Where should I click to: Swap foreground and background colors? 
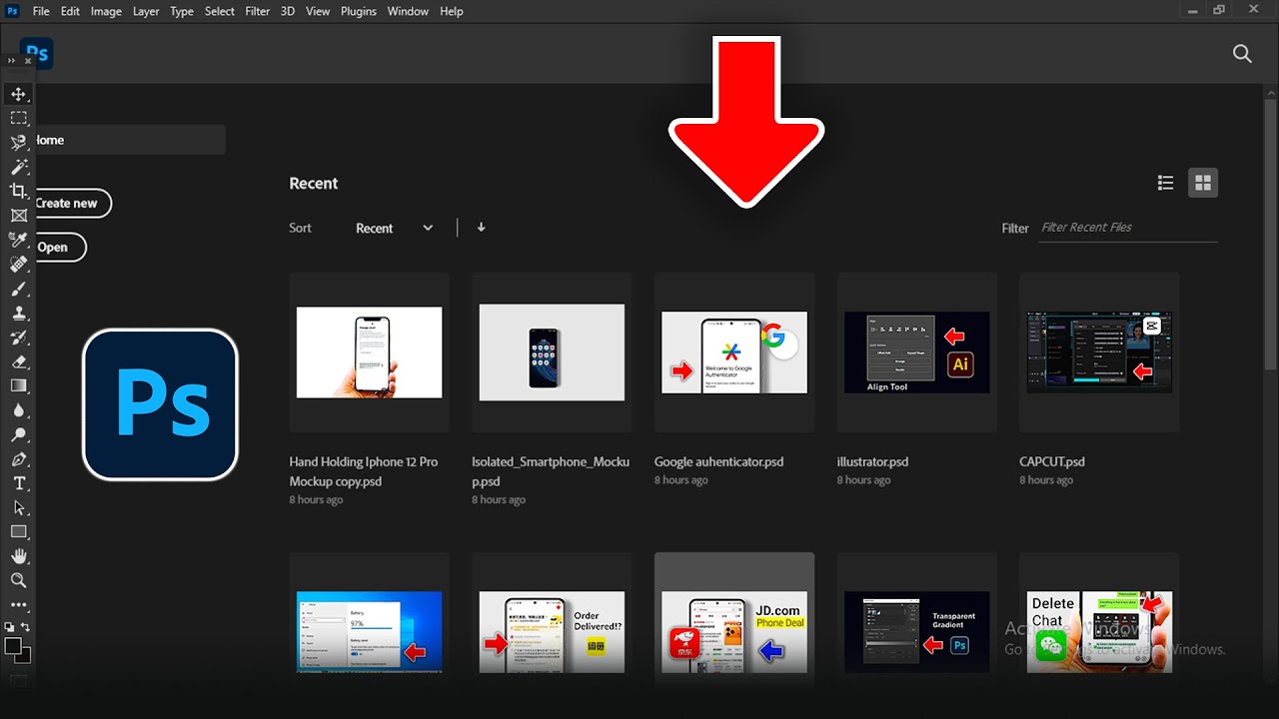point(26,627)
